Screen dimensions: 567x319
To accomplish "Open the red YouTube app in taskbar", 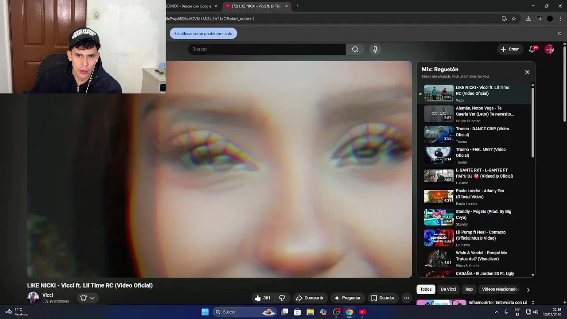I will pos(362,312).
